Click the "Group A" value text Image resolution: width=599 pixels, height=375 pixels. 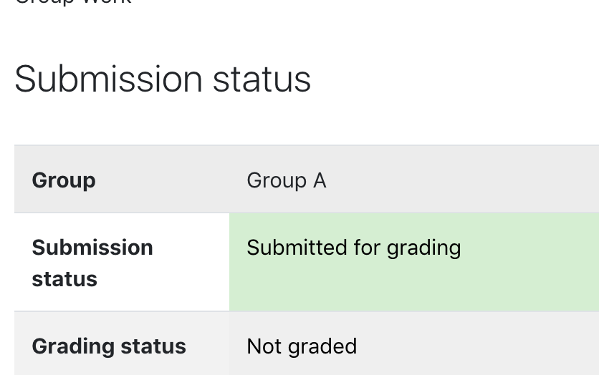[287, 180]
